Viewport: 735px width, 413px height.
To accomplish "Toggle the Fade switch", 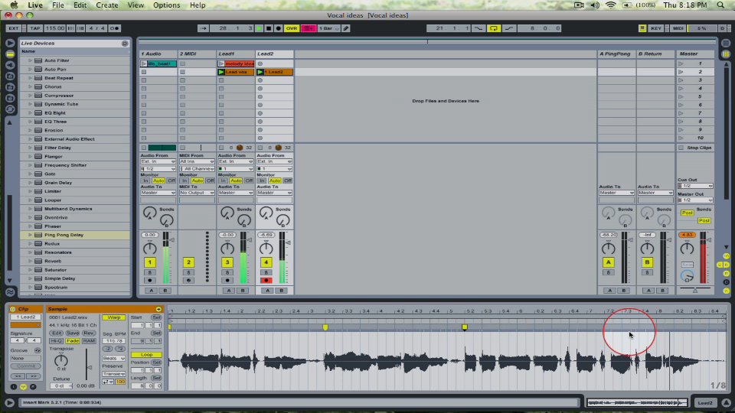I will point(73,341).
